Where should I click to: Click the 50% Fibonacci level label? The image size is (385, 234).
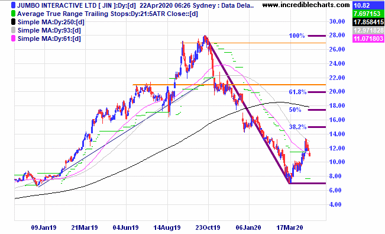click(x=295, y=110)
